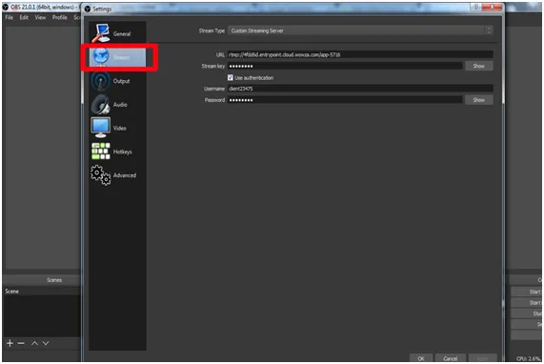This screenshot has height=364, width=544.
Task: Open the Hotkeys settings section
Action: click(x=117, y=152)
